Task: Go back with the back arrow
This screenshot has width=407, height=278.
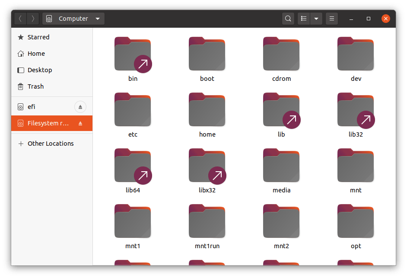Action: click(20, 19)
